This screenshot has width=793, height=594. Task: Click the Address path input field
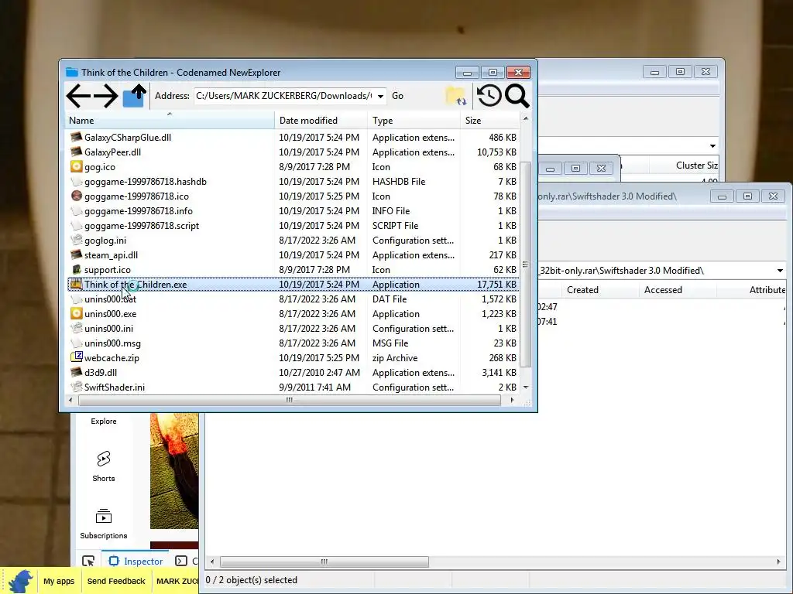point(284,96)
